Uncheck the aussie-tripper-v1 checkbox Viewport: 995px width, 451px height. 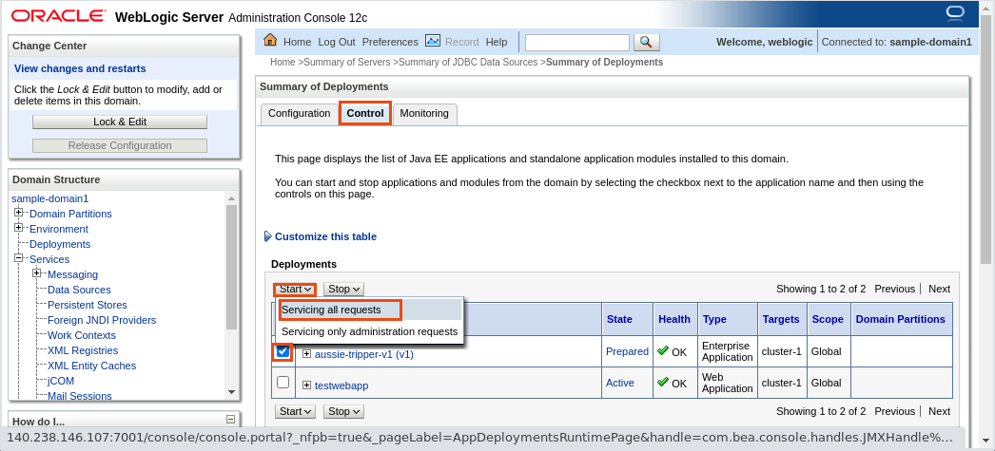283,351
